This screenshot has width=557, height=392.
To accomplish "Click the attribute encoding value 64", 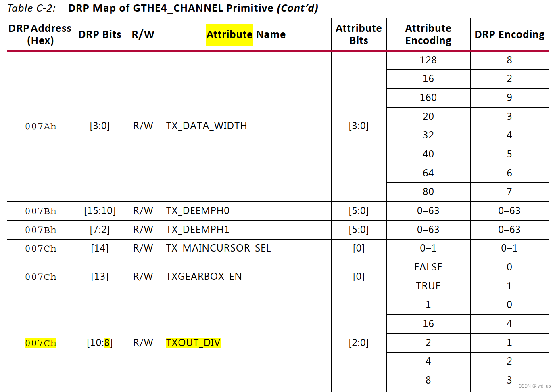I will point(428,173).
